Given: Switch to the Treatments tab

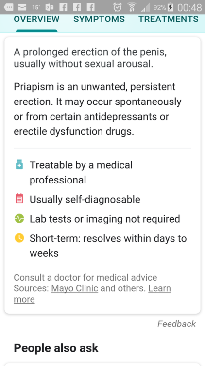Looking at the screenshot, I should point(169,19).
